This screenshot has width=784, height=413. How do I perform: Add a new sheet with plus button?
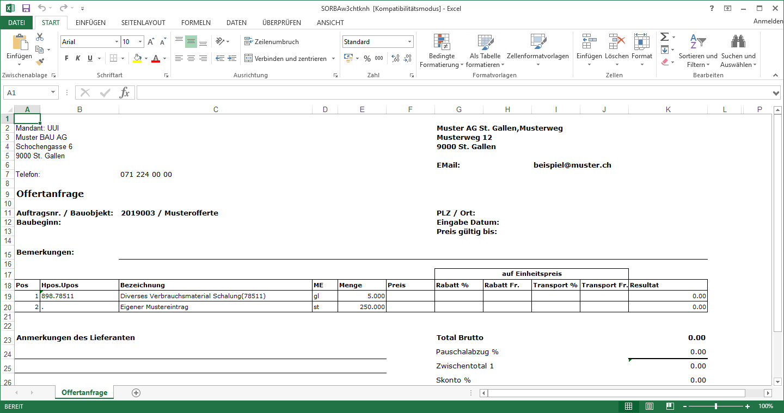pyautogui.click(x=136, y=392)
